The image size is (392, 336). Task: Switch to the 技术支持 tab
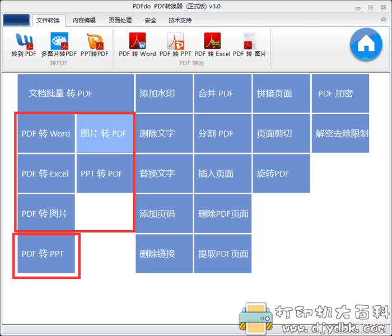(180, 20)
